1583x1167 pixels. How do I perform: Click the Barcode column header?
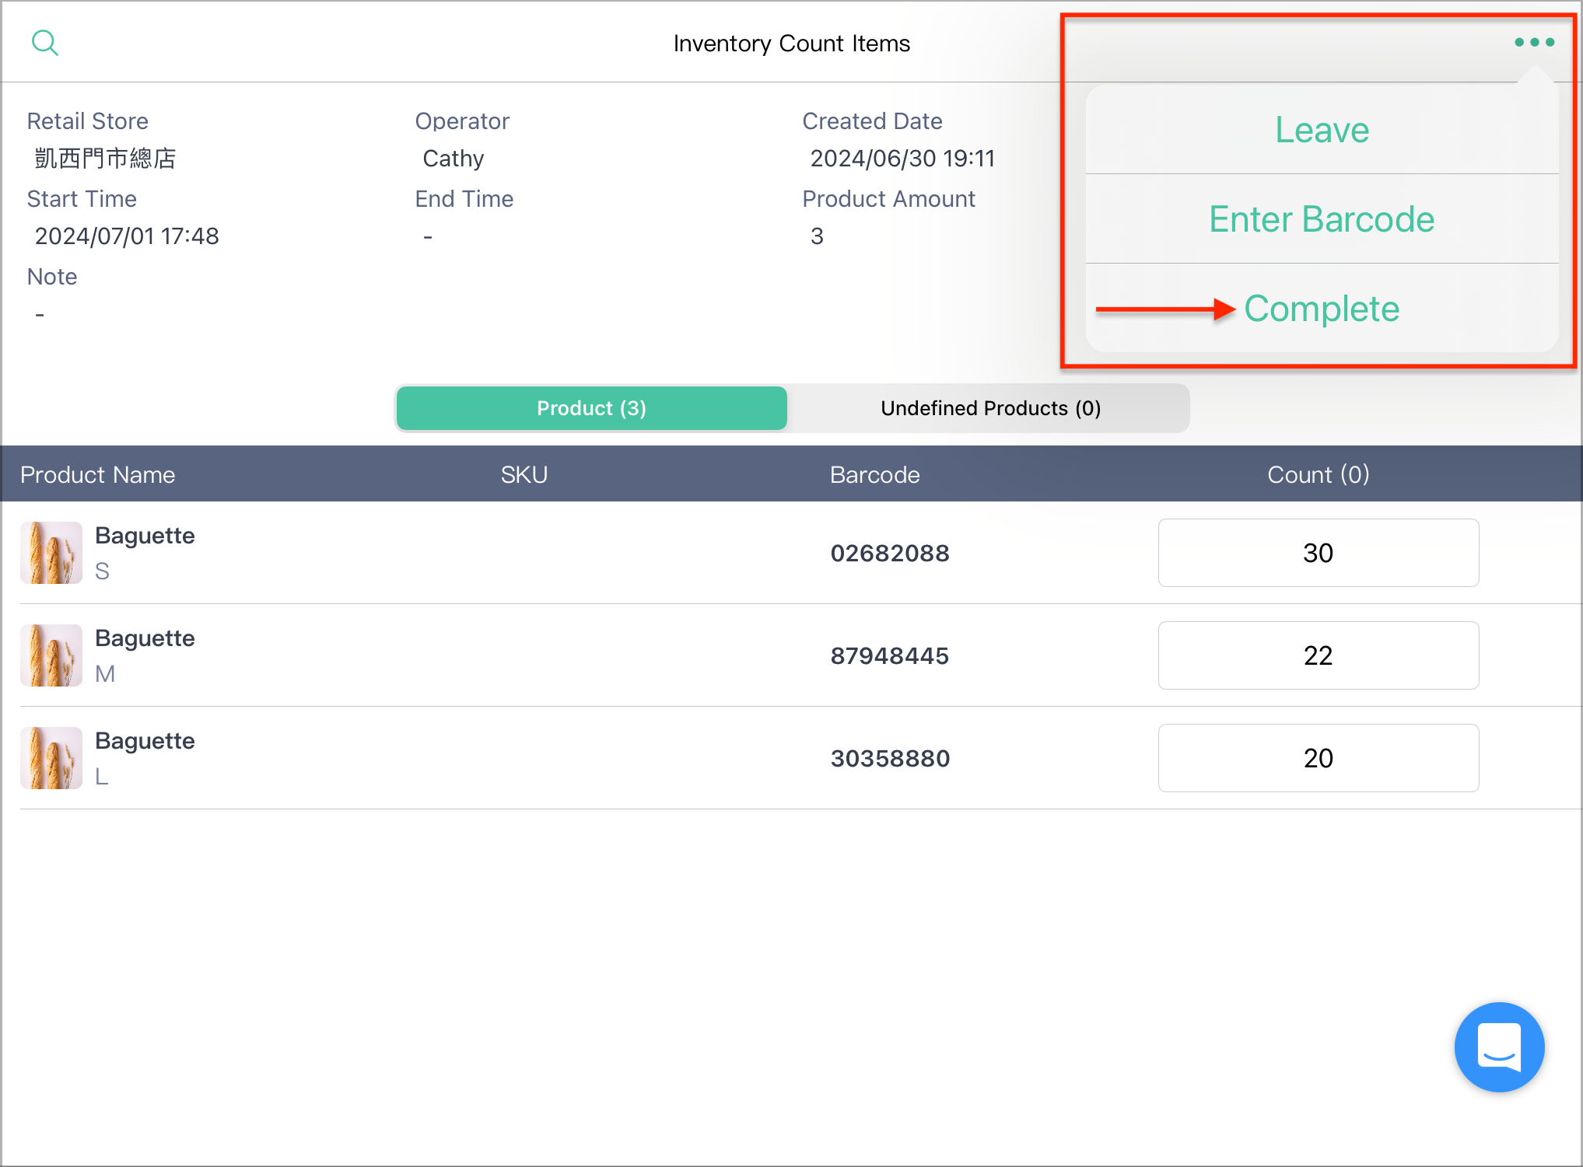[874, 474]
